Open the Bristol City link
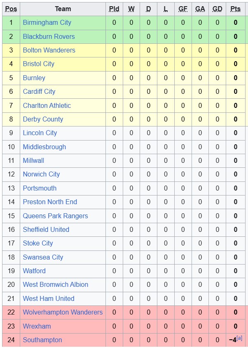Viewport: 248px width, 348px height. [x=38, y=64]
